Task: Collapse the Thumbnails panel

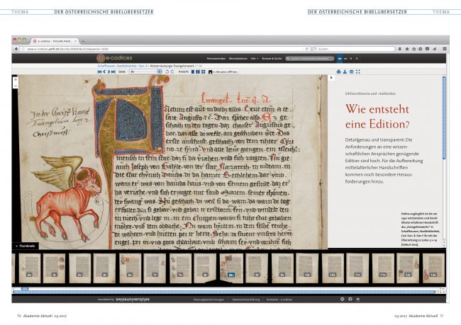Action: (23, 246)
